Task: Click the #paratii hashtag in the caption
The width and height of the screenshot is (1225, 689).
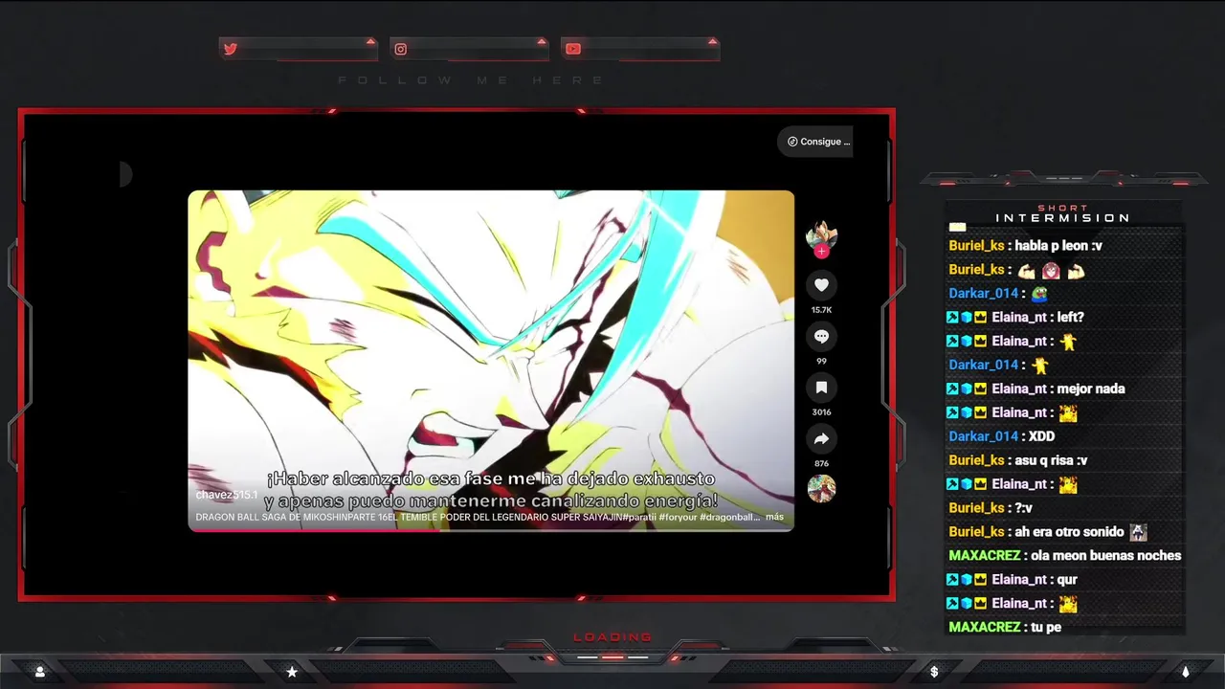Action: (x=639, y=517)
